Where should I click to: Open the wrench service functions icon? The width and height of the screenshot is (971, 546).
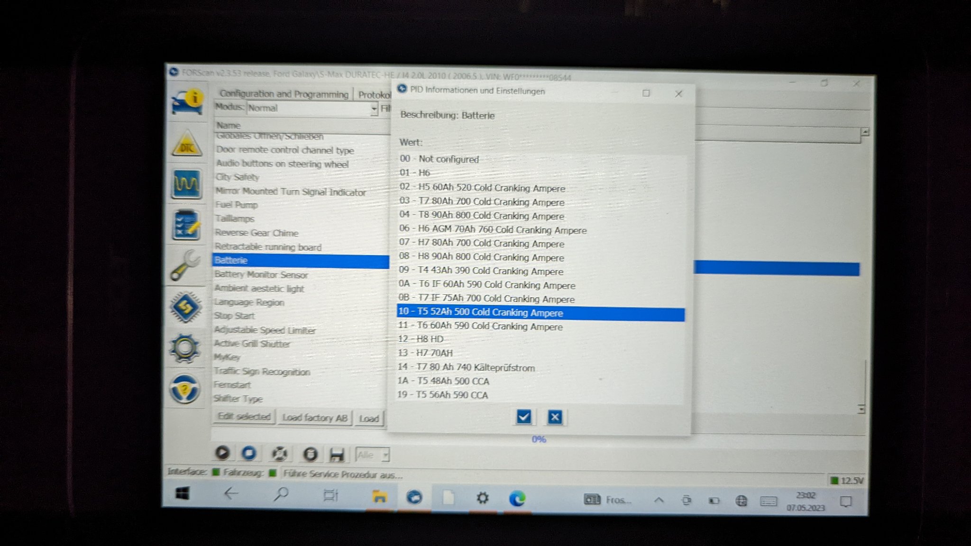tap(185, 265)
